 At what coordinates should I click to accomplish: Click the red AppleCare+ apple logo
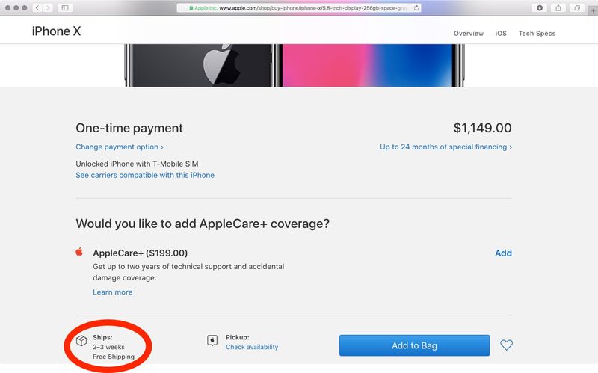tap(79, 252)
